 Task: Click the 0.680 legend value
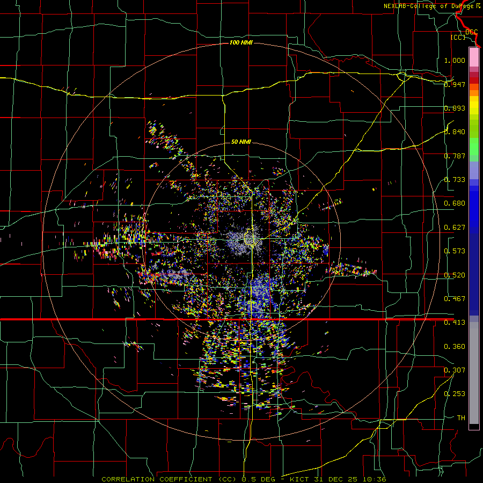(455, 203)
